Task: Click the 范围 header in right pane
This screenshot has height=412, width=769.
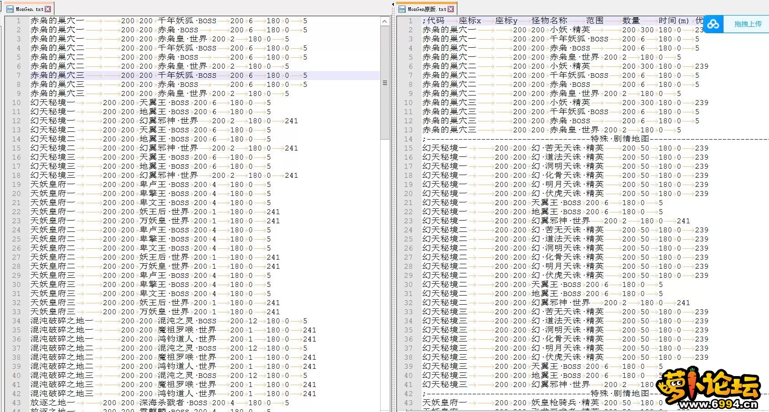Action: [595, 21]
